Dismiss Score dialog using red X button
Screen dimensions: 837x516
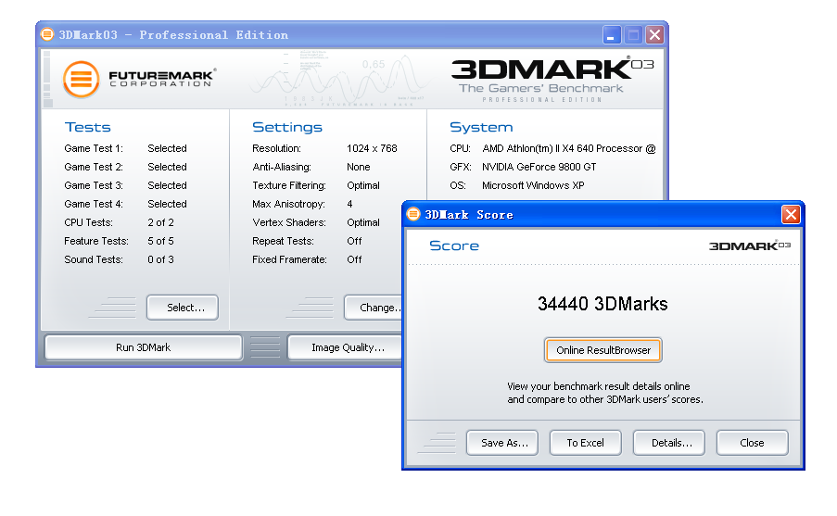[x=791, y=215]
